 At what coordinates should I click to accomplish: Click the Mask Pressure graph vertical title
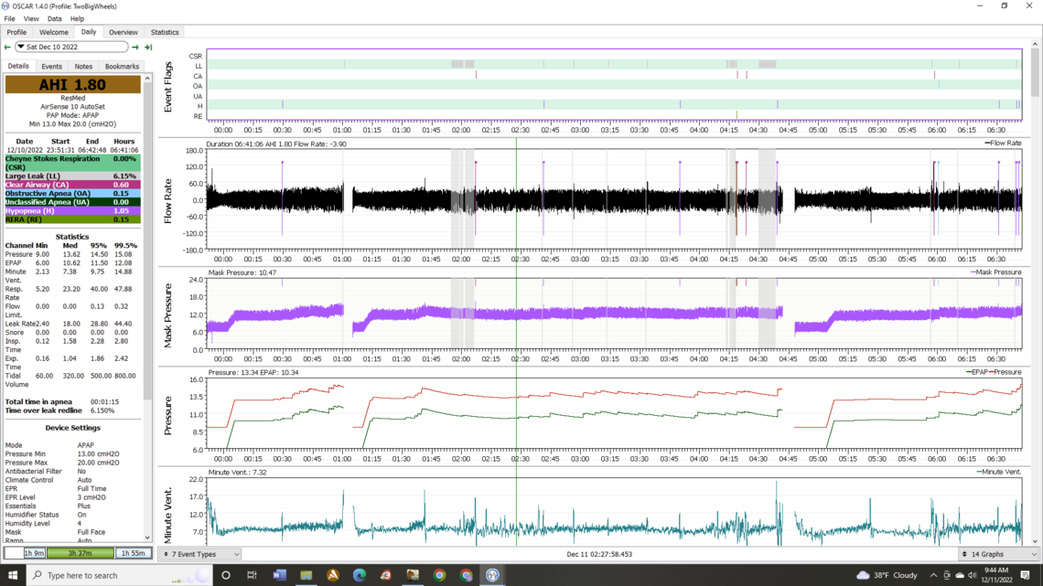click(167, 315)
